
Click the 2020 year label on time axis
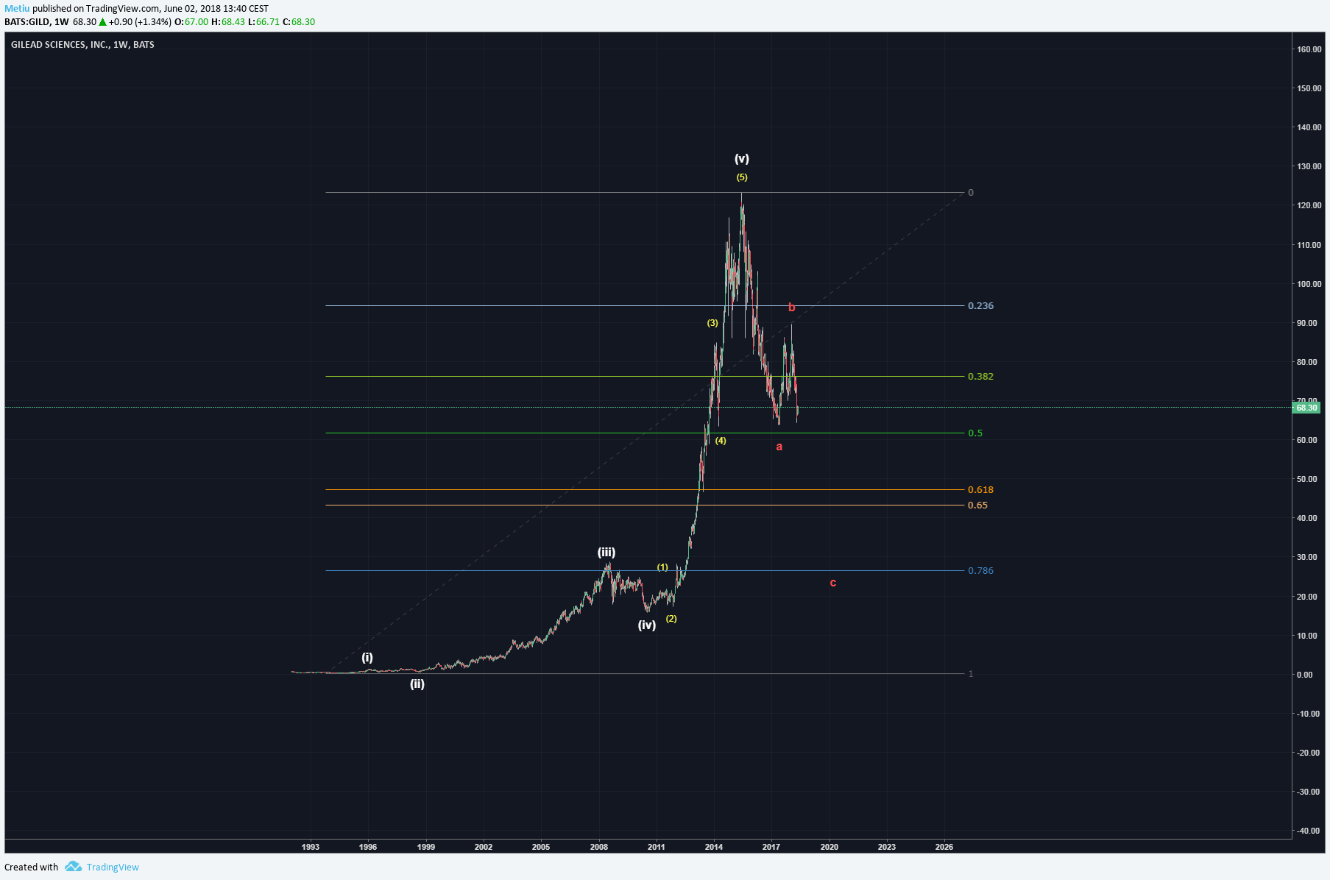point(830,847)
